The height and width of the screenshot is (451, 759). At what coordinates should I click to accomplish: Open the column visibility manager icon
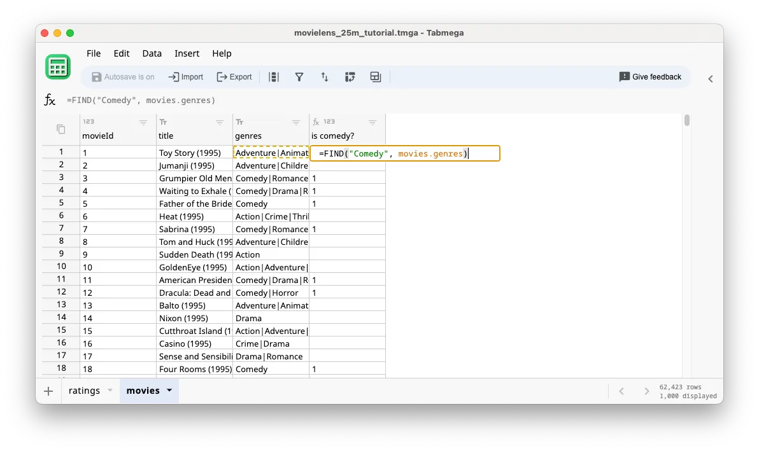pyautogui.click(x=274, y=76)
